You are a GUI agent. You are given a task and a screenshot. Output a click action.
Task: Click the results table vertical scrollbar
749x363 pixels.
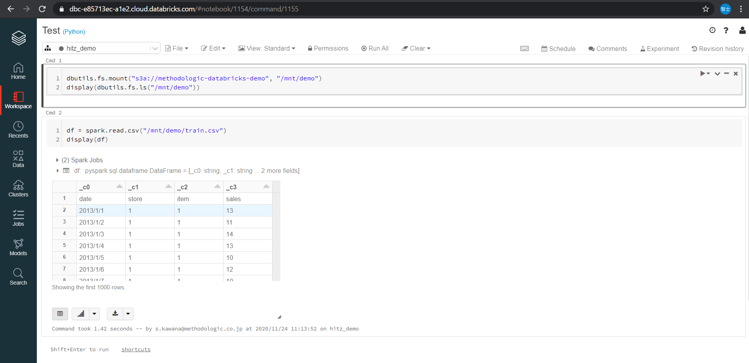pos(276,236)
